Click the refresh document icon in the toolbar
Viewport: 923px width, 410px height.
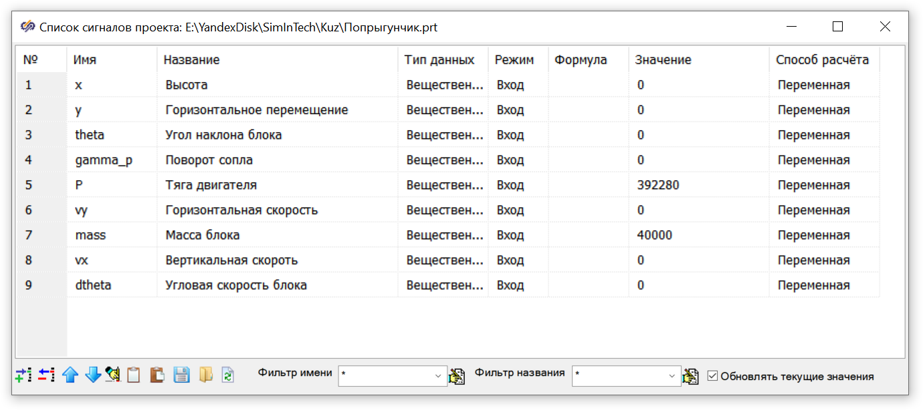229,375
